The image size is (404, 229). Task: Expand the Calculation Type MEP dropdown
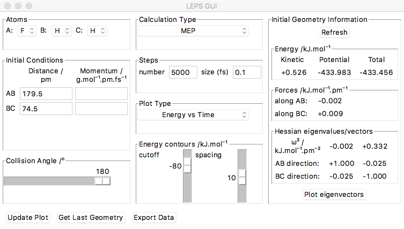[193, 31]
